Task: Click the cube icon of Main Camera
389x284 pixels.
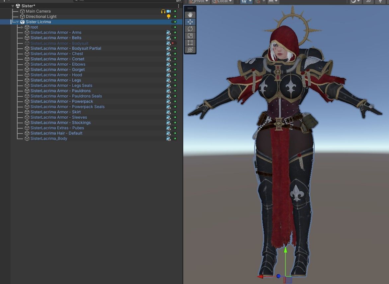Action: 22,11
